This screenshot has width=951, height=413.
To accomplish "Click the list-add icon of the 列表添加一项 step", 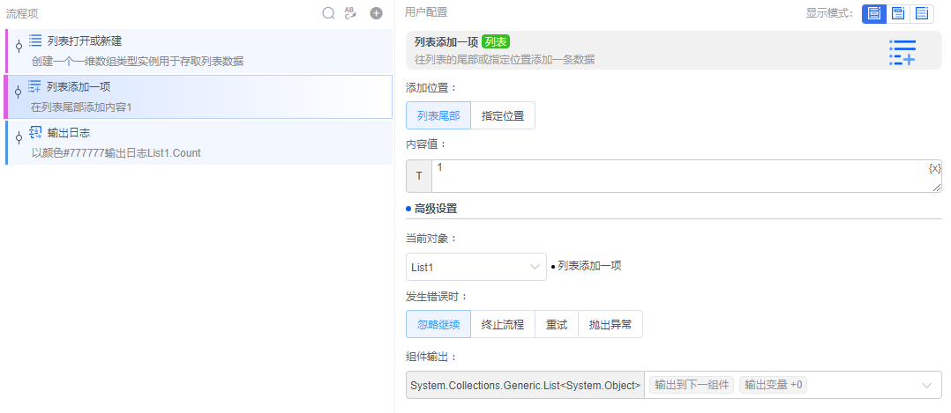I will (34, 86).
